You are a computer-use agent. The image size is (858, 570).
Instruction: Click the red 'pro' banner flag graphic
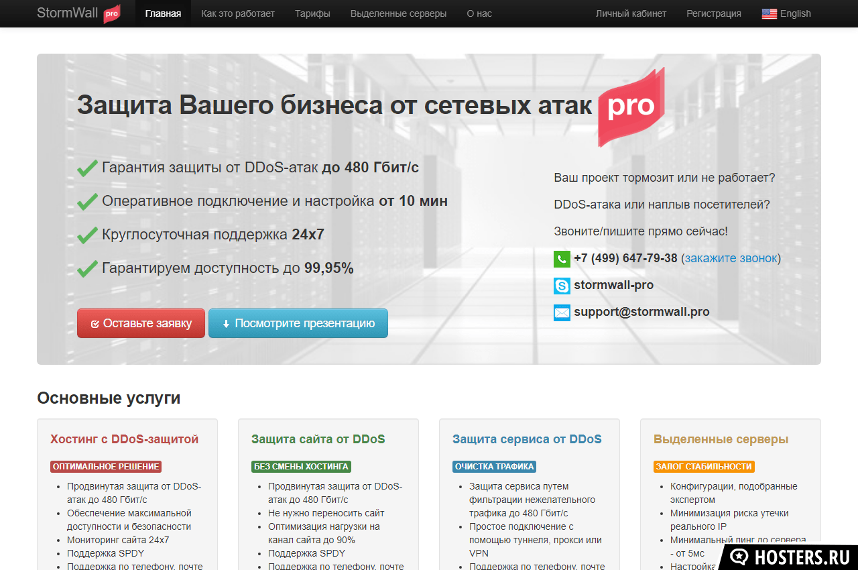point(631,107)
